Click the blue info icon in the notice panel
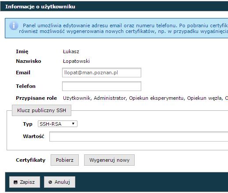 14,25
